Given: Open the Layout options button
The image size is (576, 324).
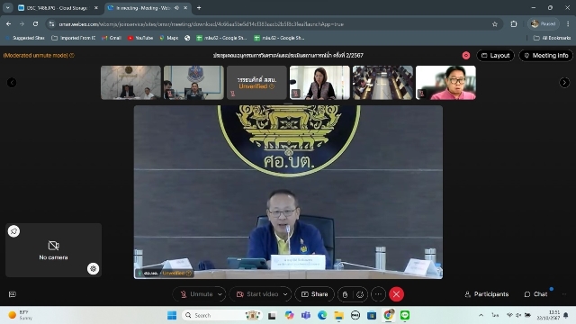Looking at the screenshot, I should point(495,56).
